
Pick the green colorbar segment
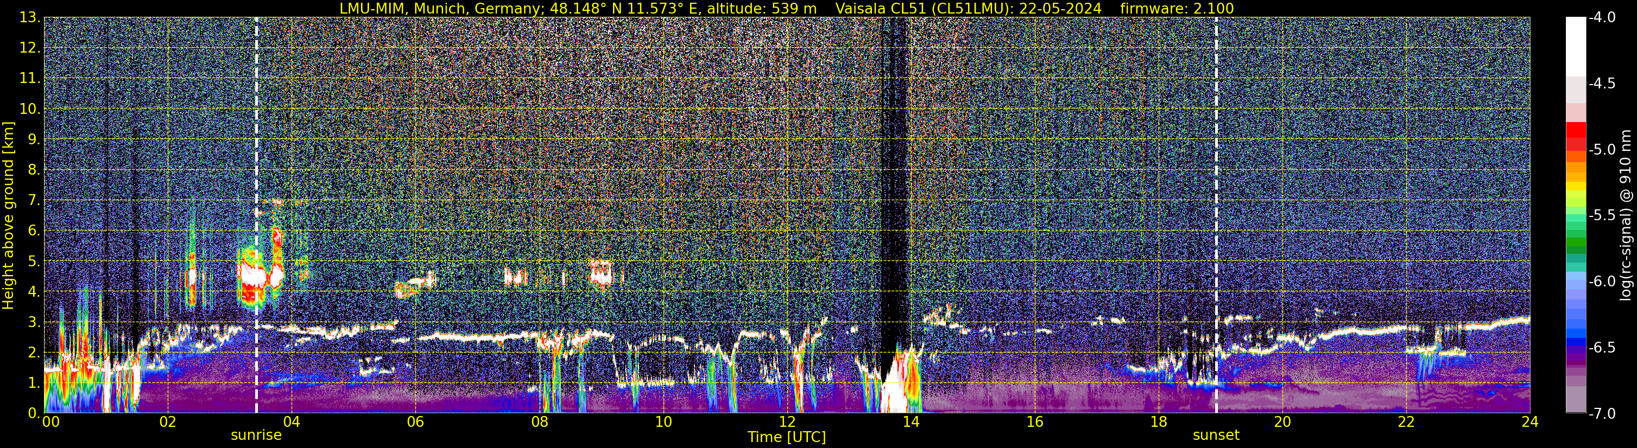click(1575, 242)
